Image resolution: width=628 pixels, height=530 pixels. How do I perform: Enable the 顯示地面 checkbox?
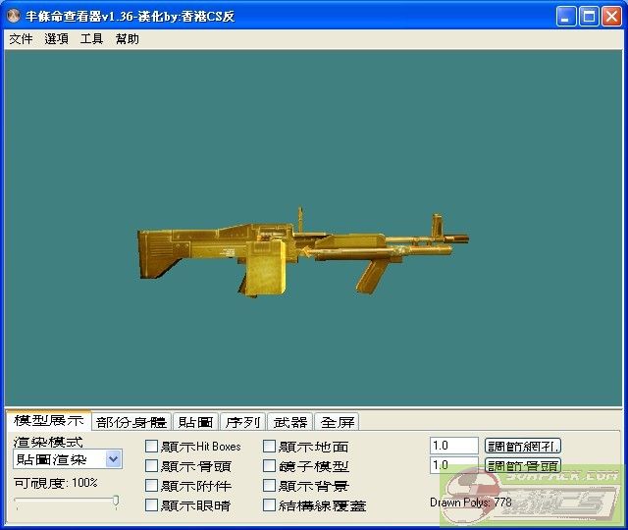pyautogui.click(x=270, y=447)
